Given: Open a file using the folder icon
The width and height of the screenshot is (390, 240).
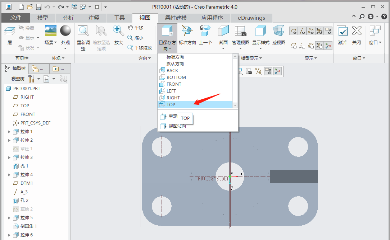Looking at the screenshot, I should [30, 7].
